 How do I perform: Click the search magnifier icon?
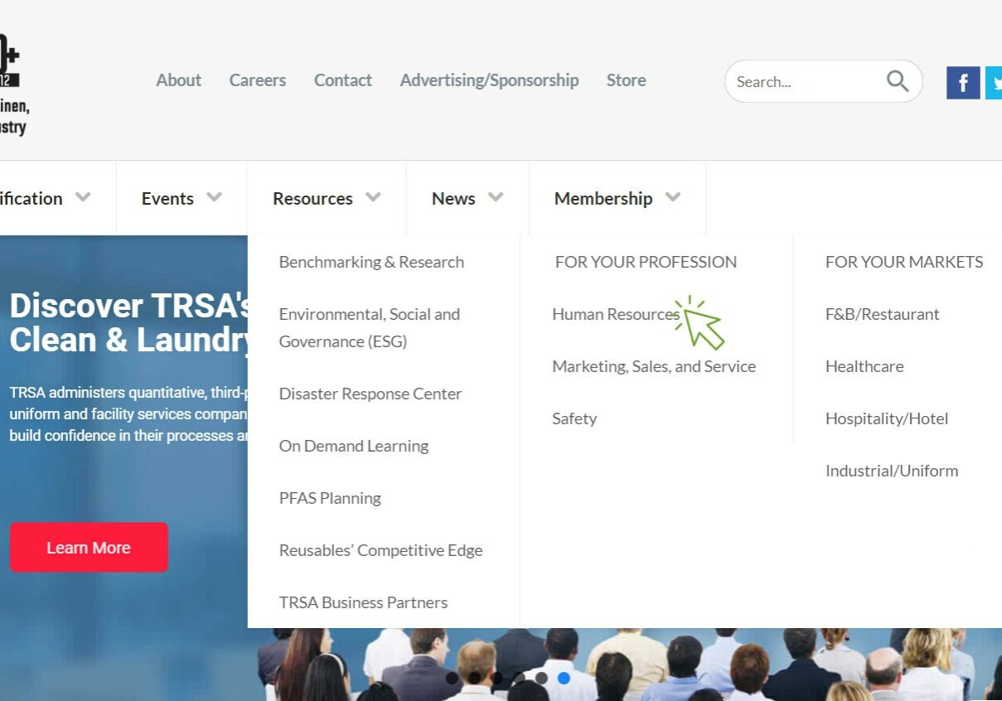[x=898, y=80]
